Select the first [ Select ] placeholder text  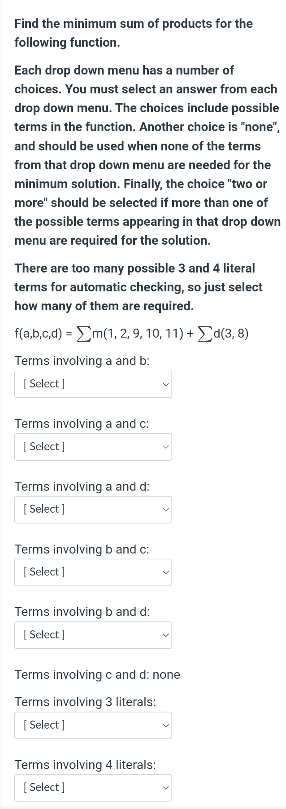point(43,384)
